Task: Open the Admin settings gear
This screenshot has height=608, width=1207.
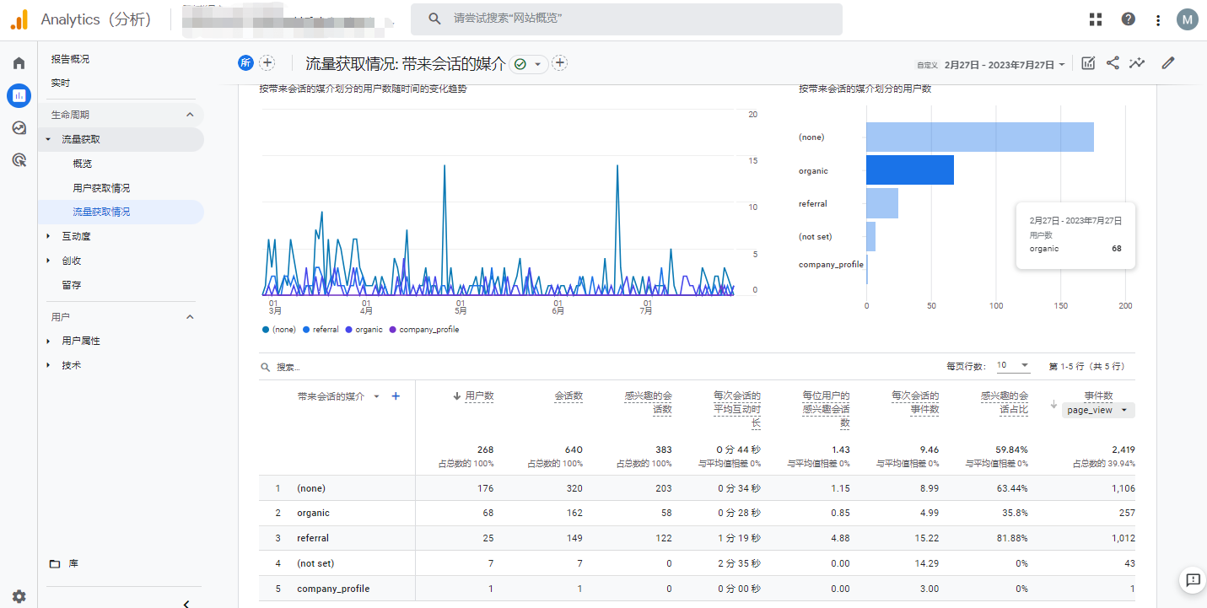Action: click(x=19, y=596)
